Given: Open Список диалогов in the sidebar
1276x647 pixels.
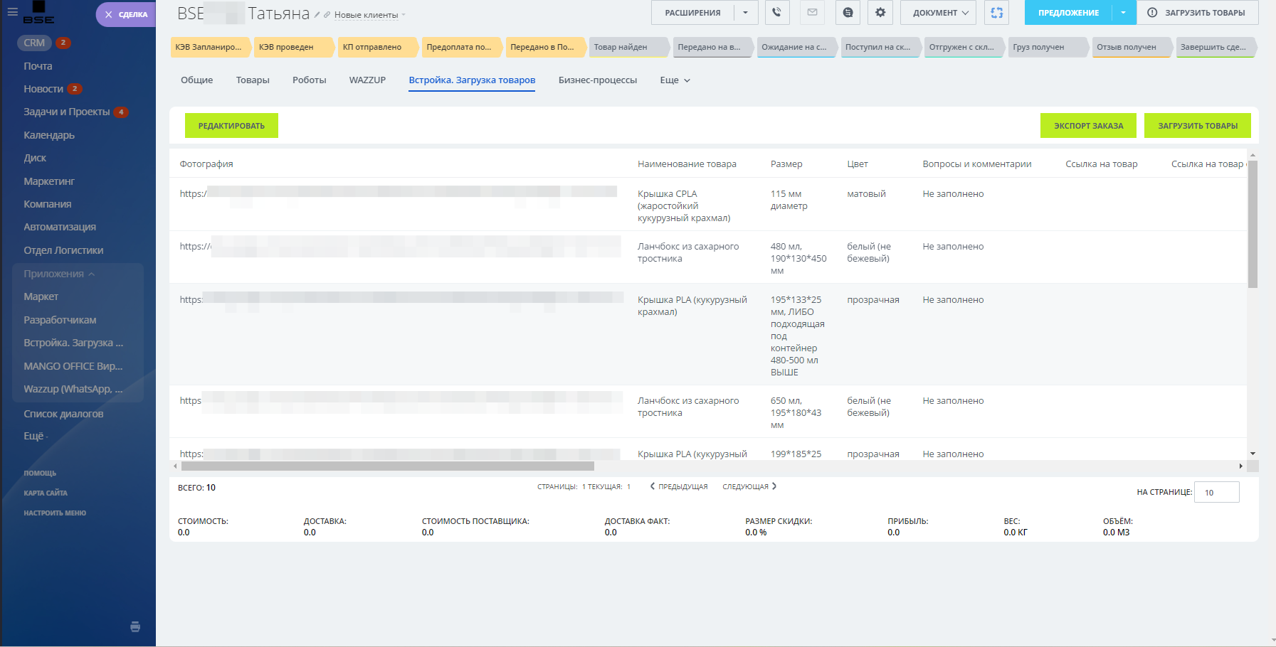Looking at the screenshot, I should coord(63,414).
